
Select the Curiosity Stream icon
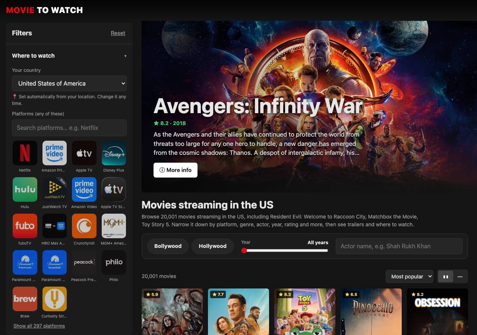(x=54, y=299)
